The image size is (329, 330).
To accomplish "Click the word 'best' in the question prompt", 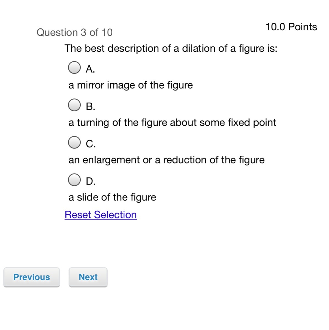I will pos(94,48).
